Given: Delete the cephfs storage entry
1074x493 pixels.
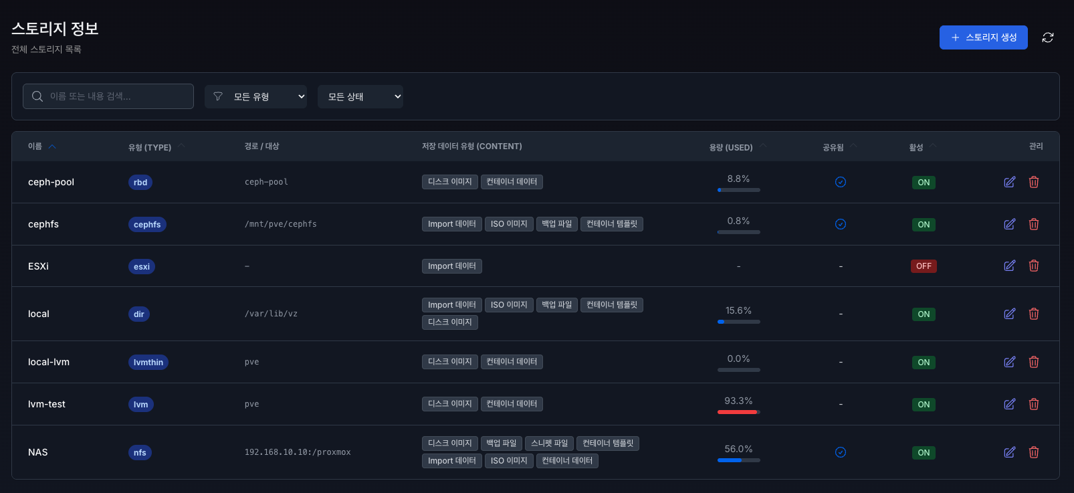Looking at the screenshot, I should [1033, 224].
